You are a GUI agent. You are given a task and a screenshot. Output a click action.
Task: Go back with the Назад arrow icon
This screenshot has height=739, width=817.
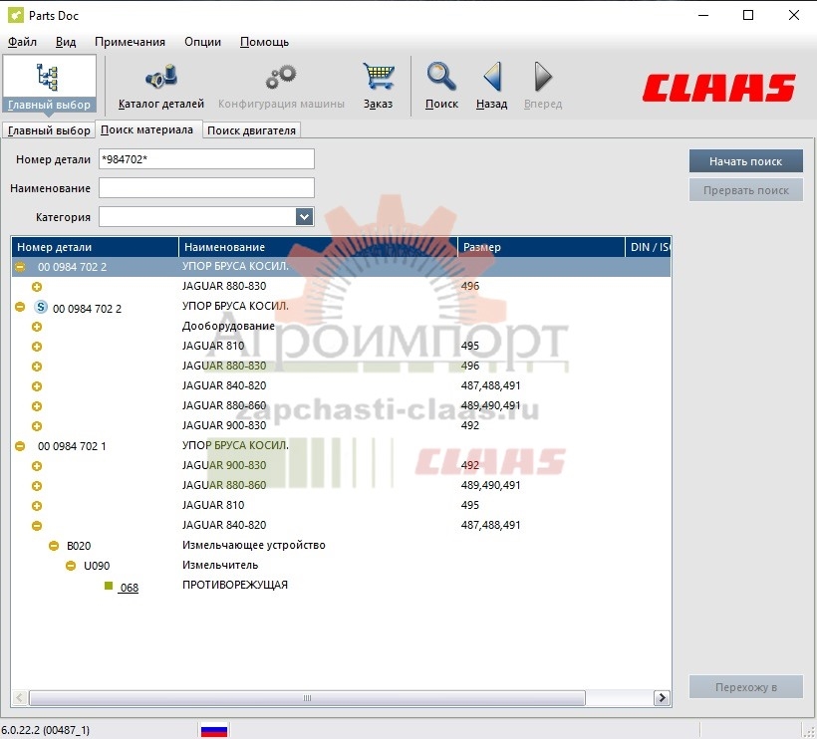(492, 77)
